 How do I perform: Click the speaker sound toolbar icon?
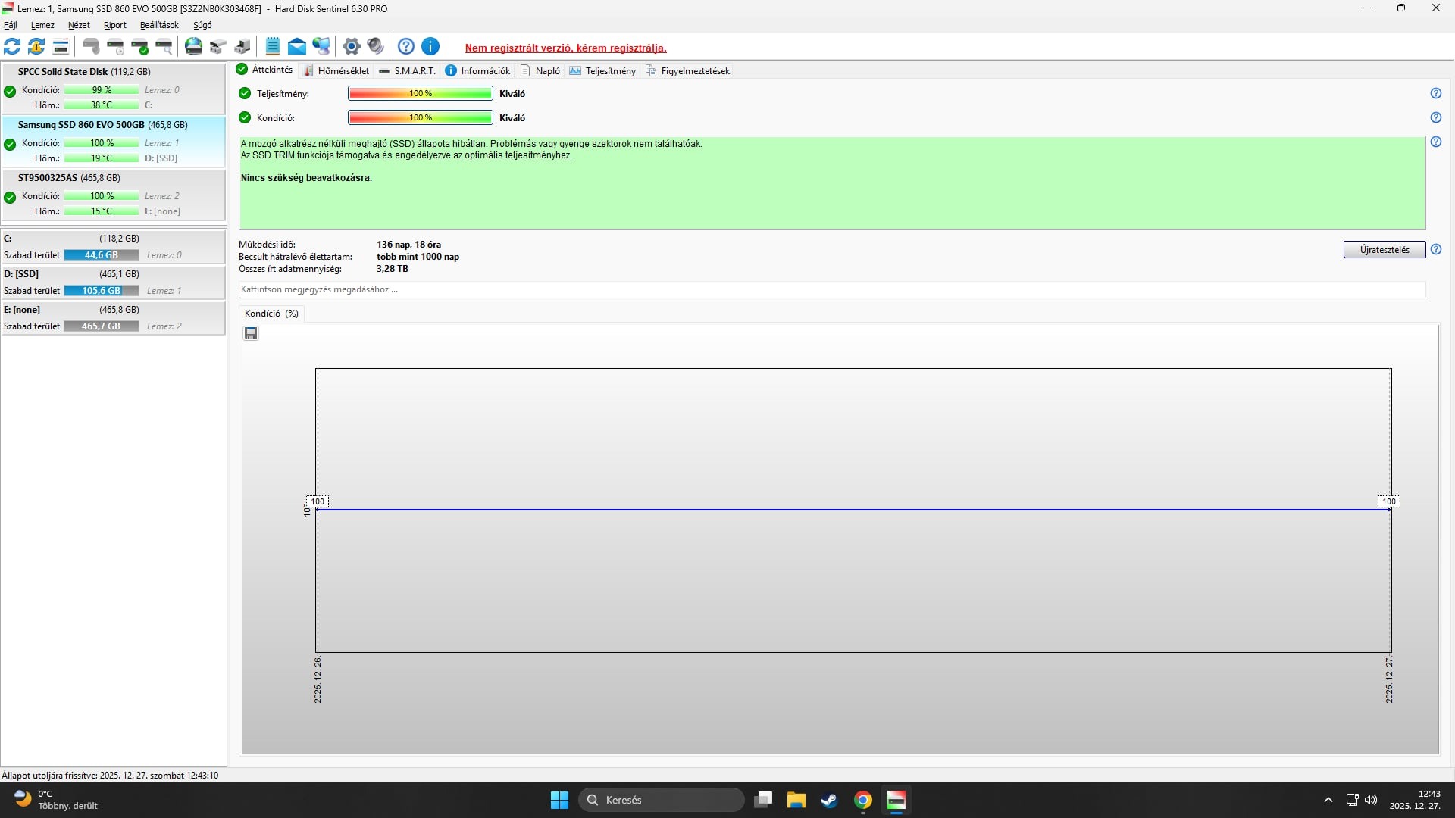pyautogui.click(x=375, y=47)
